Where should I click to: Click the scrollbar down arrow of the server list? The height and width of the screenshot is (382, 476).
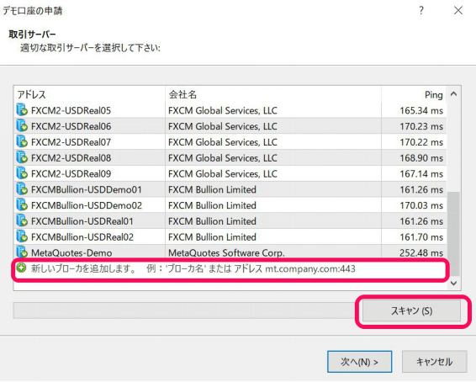[x=453, y=283]
